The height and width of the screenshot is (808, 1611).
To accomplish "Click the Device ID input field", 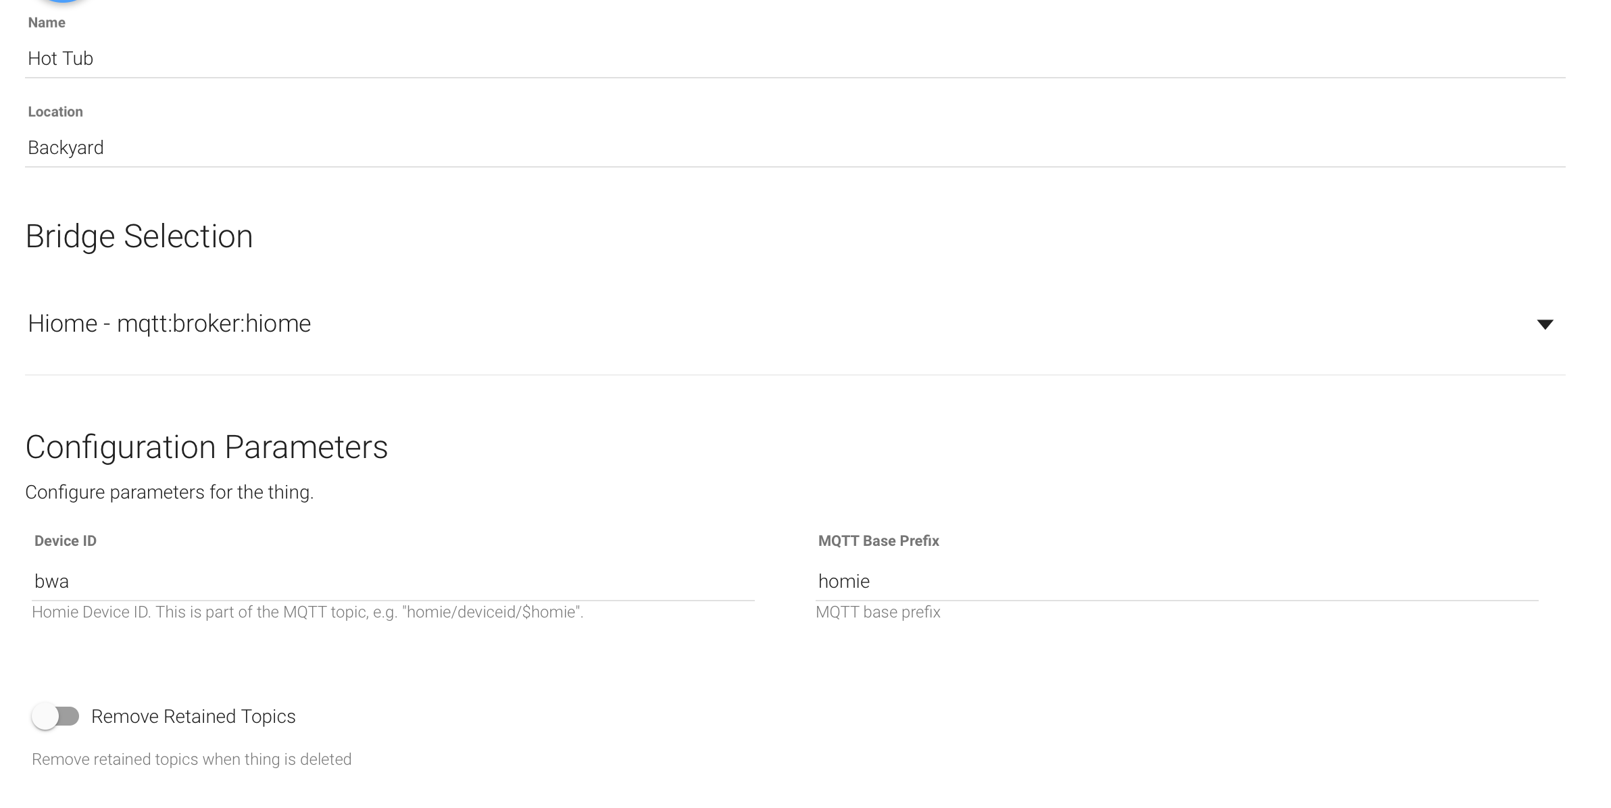I will (x=394, y=580).
